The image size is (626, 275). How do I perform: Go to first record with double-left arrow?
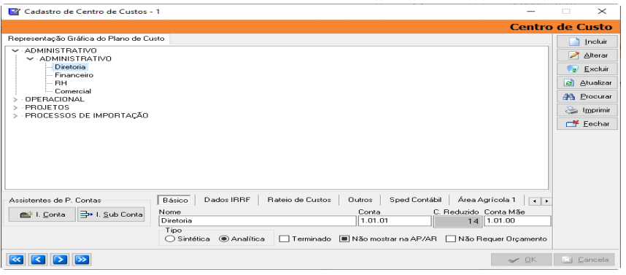click(15, 260)
